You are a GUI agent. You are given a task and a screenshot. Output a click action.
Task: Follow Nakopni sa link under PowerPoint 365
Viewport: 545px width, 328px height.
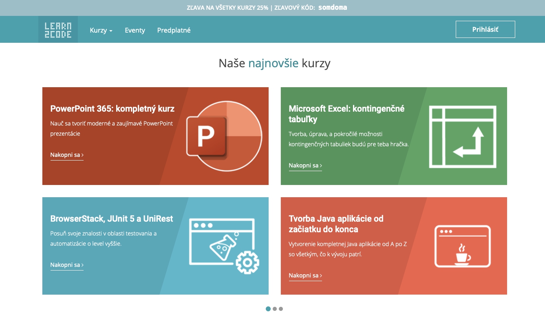coord(67,155)
